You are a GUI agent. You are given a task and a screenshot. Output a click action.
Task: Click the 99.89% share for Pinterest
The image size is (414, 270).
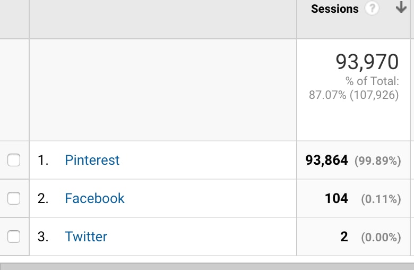coord(378,161)
